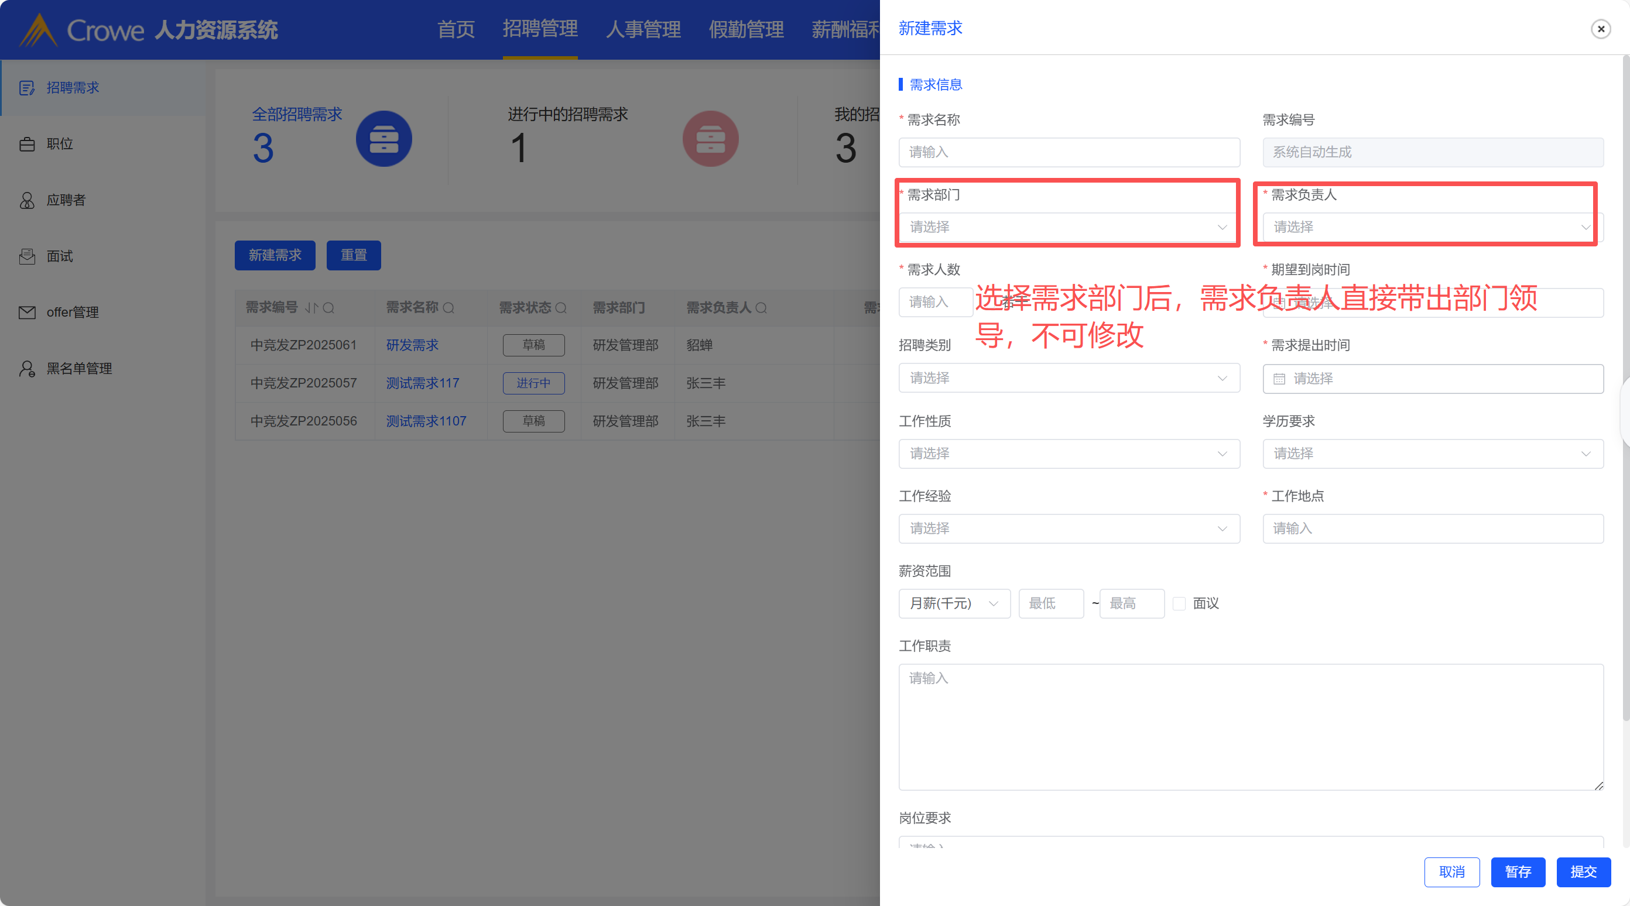
Task: Open the 学历要求 dropdown
Action: [1432, 454]
